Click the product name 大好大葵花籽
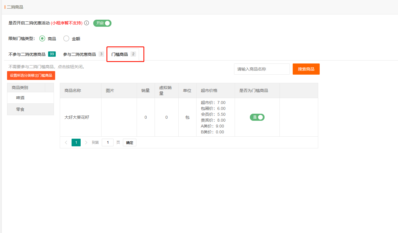 pos(77,117)
